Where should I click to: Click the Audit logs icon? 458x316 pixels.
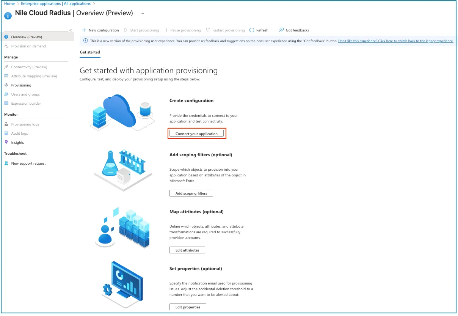(x=6, y=133)
